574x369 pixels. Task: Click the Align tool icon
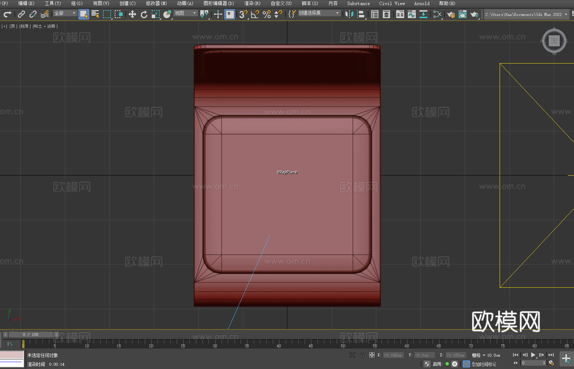click(x=361, y=14)
